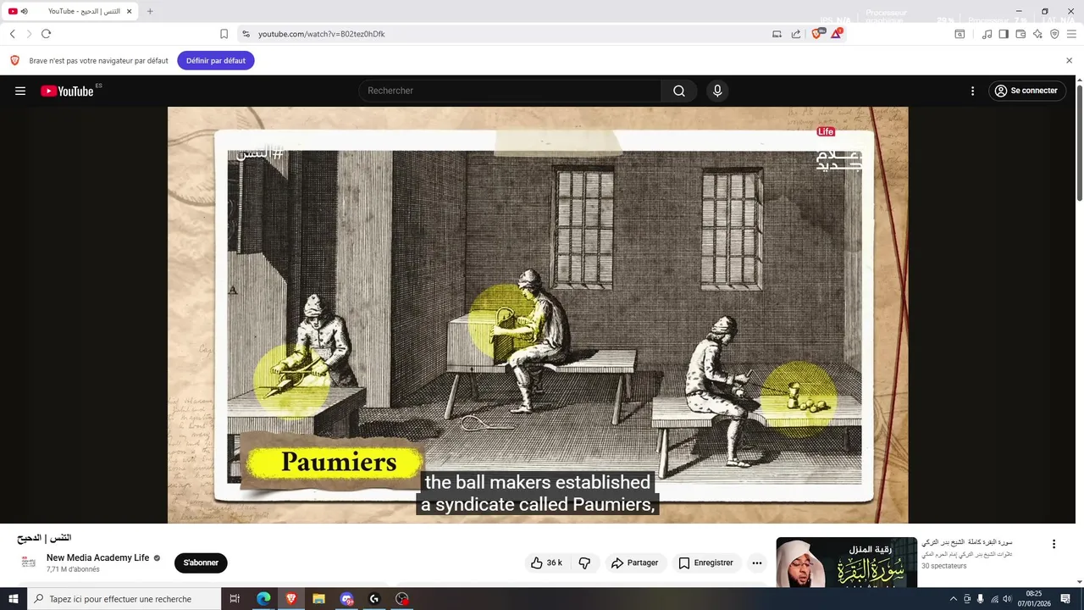This screenshot has height=610, width=1084.
Task: Open Logitech G HUB taskbar icon
Action: [374, 599]
